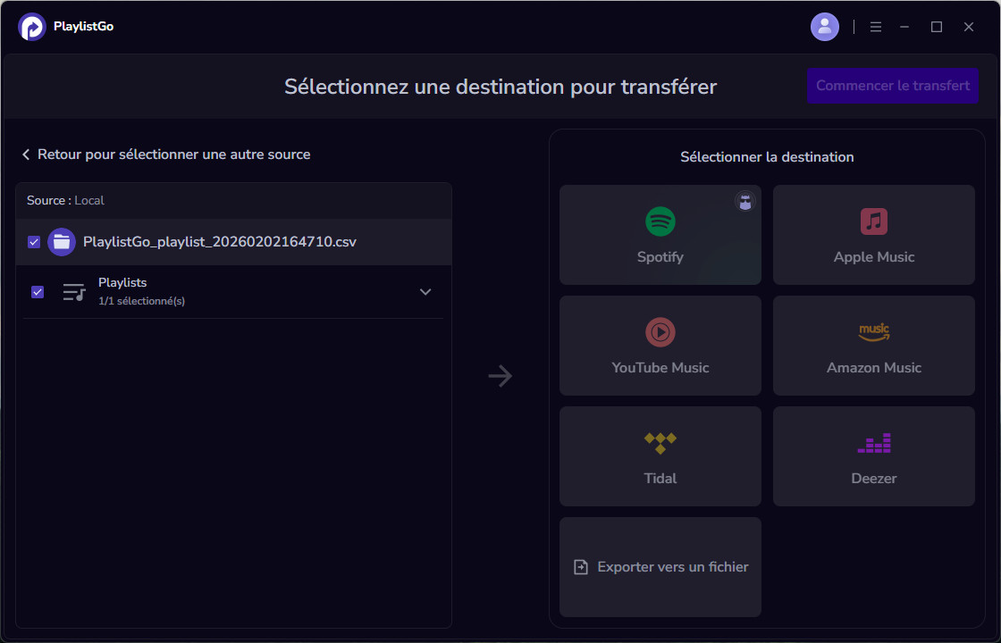Screen dimensions: 1001x643
Task: Select Spotify as the destination service
Action: (660, 235)
